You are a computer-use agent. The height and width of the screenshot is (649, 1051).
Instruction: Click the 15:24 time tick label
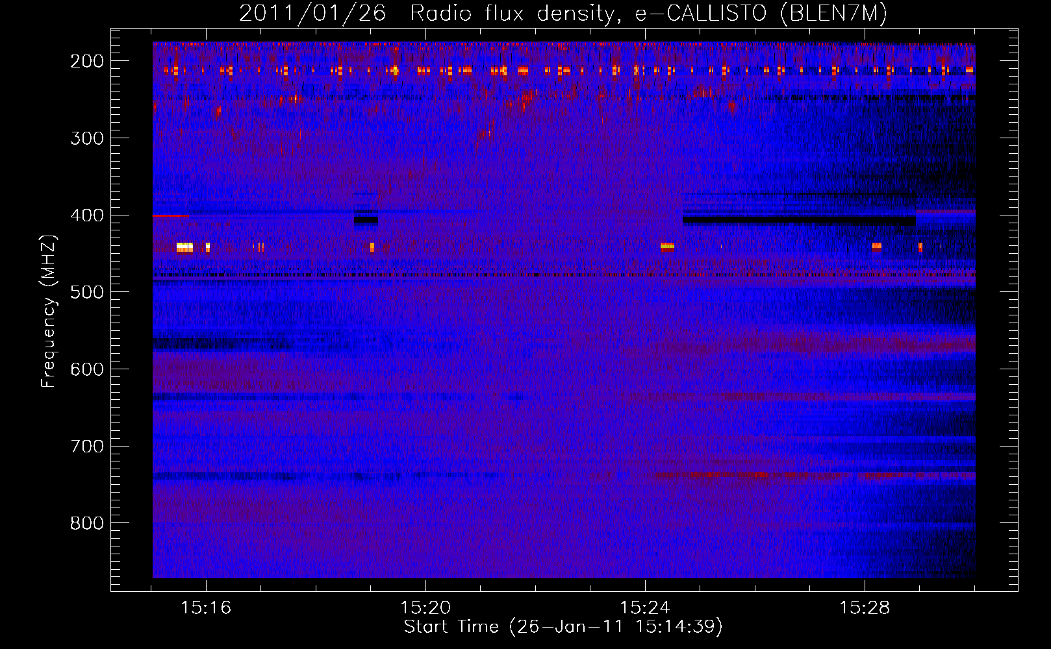click(x=645, y=608)
